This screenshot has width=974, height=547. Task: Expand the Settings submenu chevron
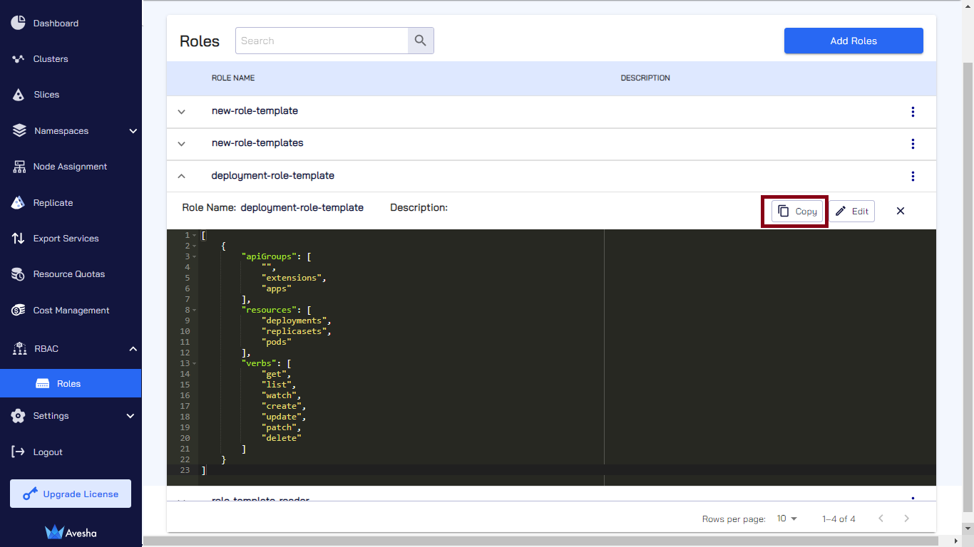[x=130, y=416]
